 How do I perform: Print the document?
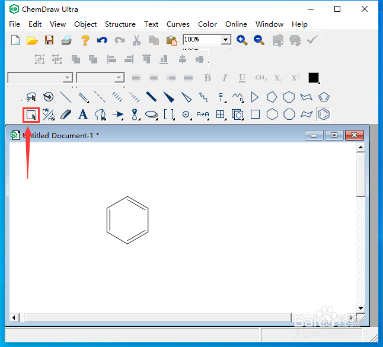pyautogui.click(x=66, y=40)
